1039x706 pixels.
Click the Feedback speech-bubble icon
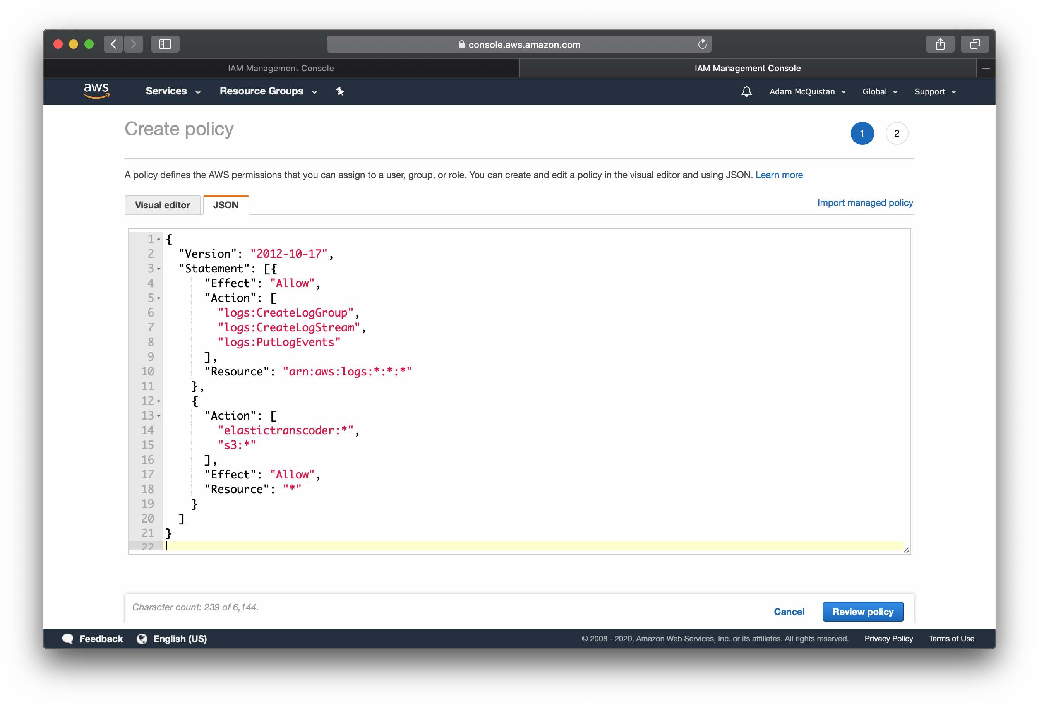point(68,639)
